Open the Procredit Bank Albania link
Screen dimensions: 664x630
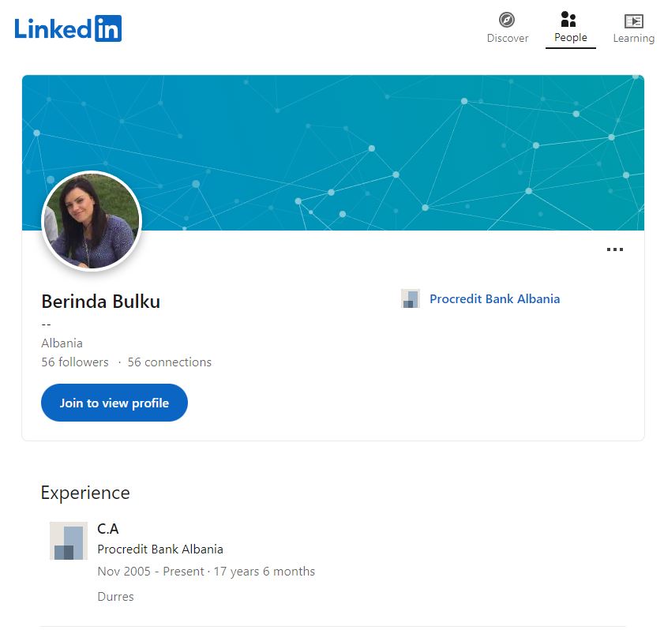click(x=494, y=298)
